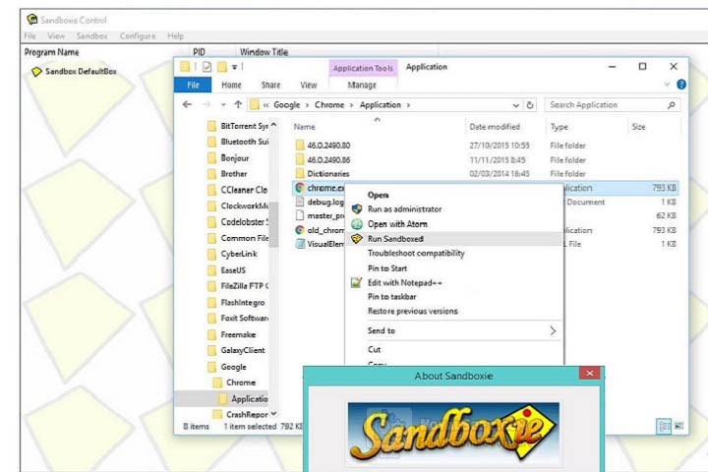Click Chrome in the breadcrumb path
The width and height of the screenshot is (708, 472).
click(329, 105)
